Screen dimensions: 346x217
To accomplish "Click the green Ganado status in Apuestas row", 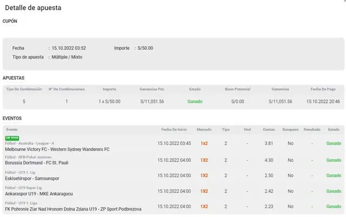I will click(x=195, y=101).
